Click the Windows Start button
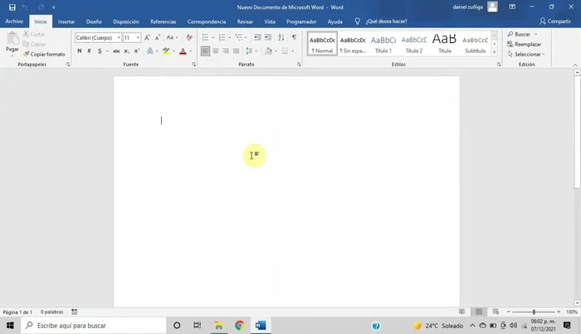581x334 pixels. coord(10,326)
